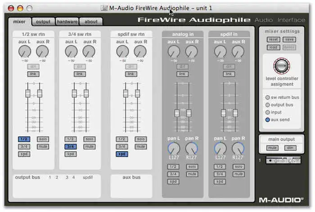Click the pan R knob in spdif in

tap(238, 148)
